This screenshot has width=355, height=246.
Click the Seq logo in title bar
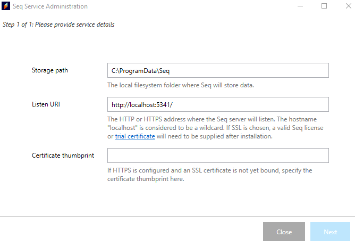(x=6, y=6)
